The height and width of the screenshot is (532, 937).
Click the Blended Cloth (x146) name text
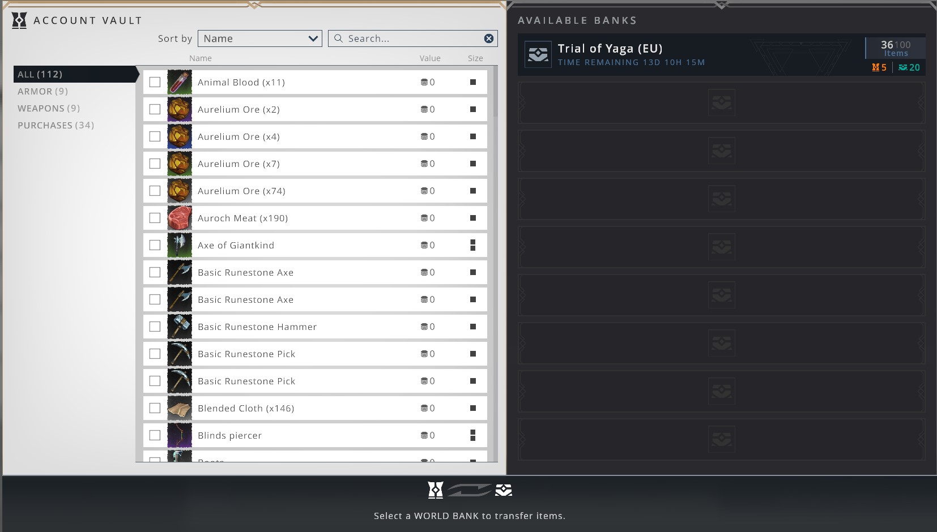(246, 408)
